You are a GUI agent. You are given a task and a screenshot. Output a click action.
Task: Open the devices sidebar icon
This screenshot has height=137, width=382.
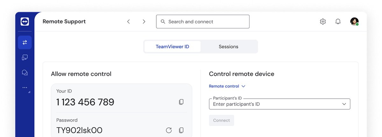[x=25, y=57]
